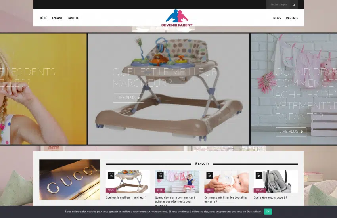Open the Enfant menu item

tap(57, 18)
